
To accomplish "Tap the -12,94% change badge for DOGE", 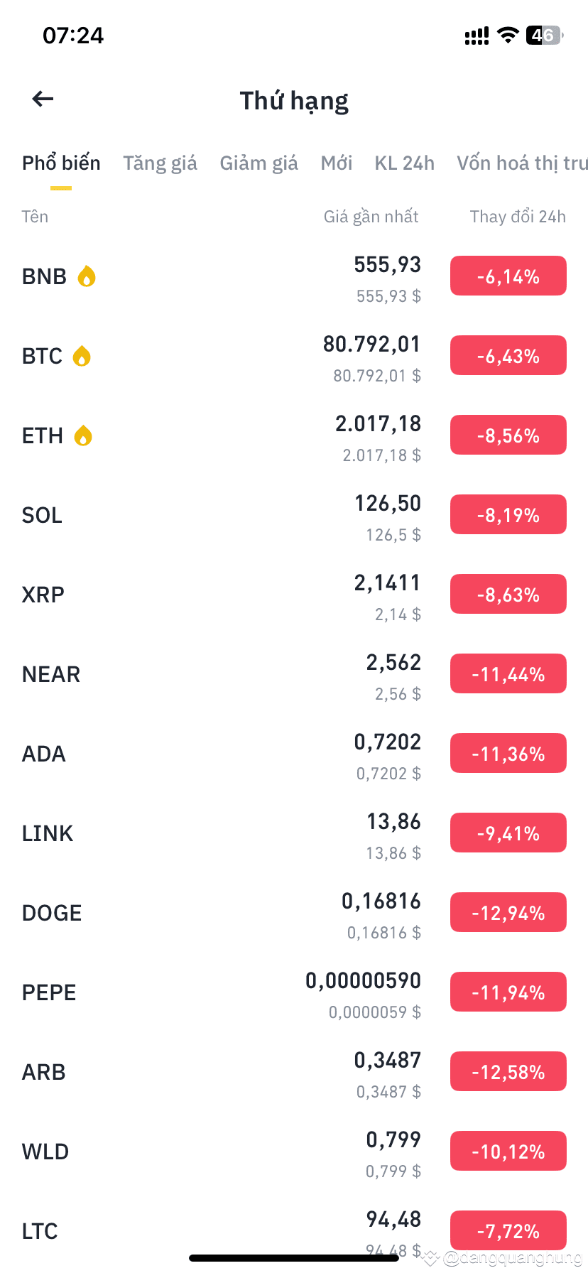I will click(x=508, y=912).
